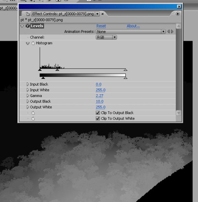Expand the Gamma property
198x202 pixels.
coord(28,96)
